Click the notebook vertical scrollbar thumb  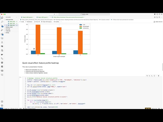(x=162, y=67)
